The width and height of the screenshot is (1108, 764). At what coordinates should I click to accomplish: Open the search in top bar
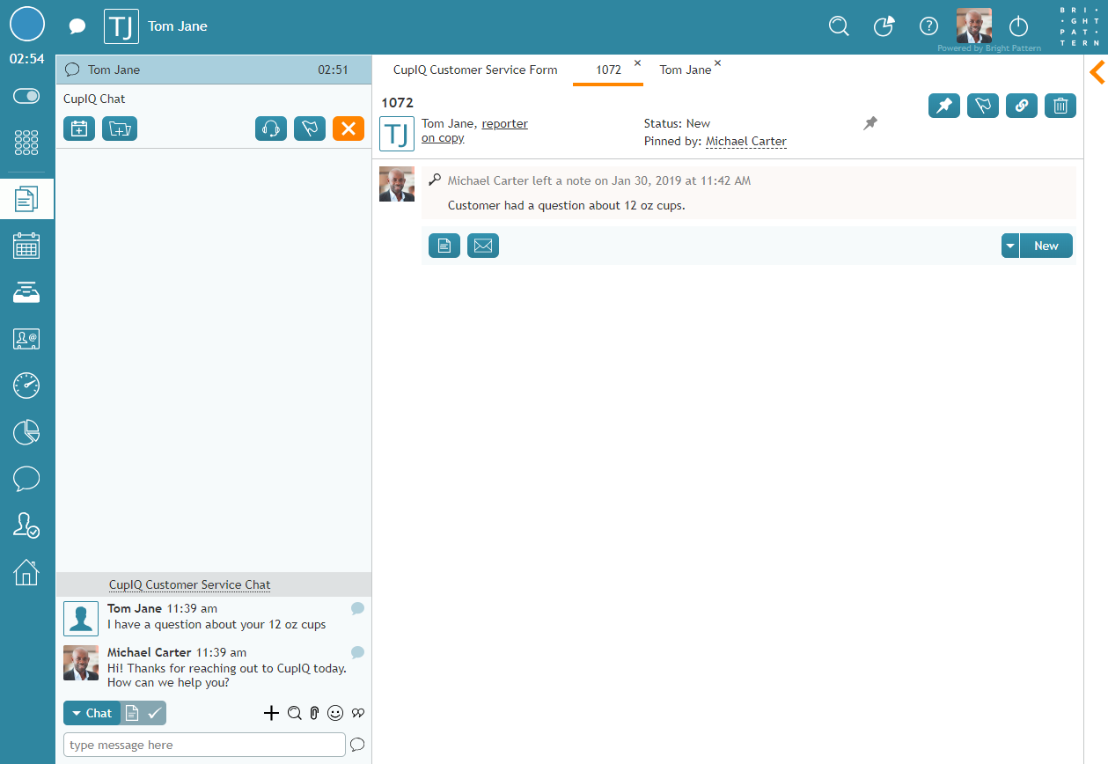tap(839, 26)
